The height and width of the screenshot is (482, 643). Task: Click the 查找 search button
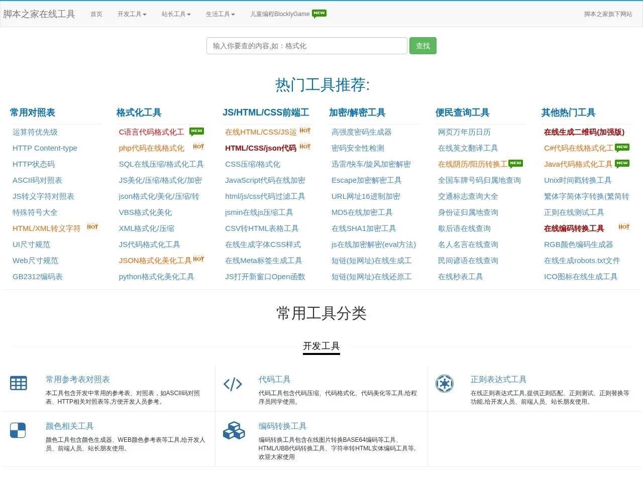(422, 45)
